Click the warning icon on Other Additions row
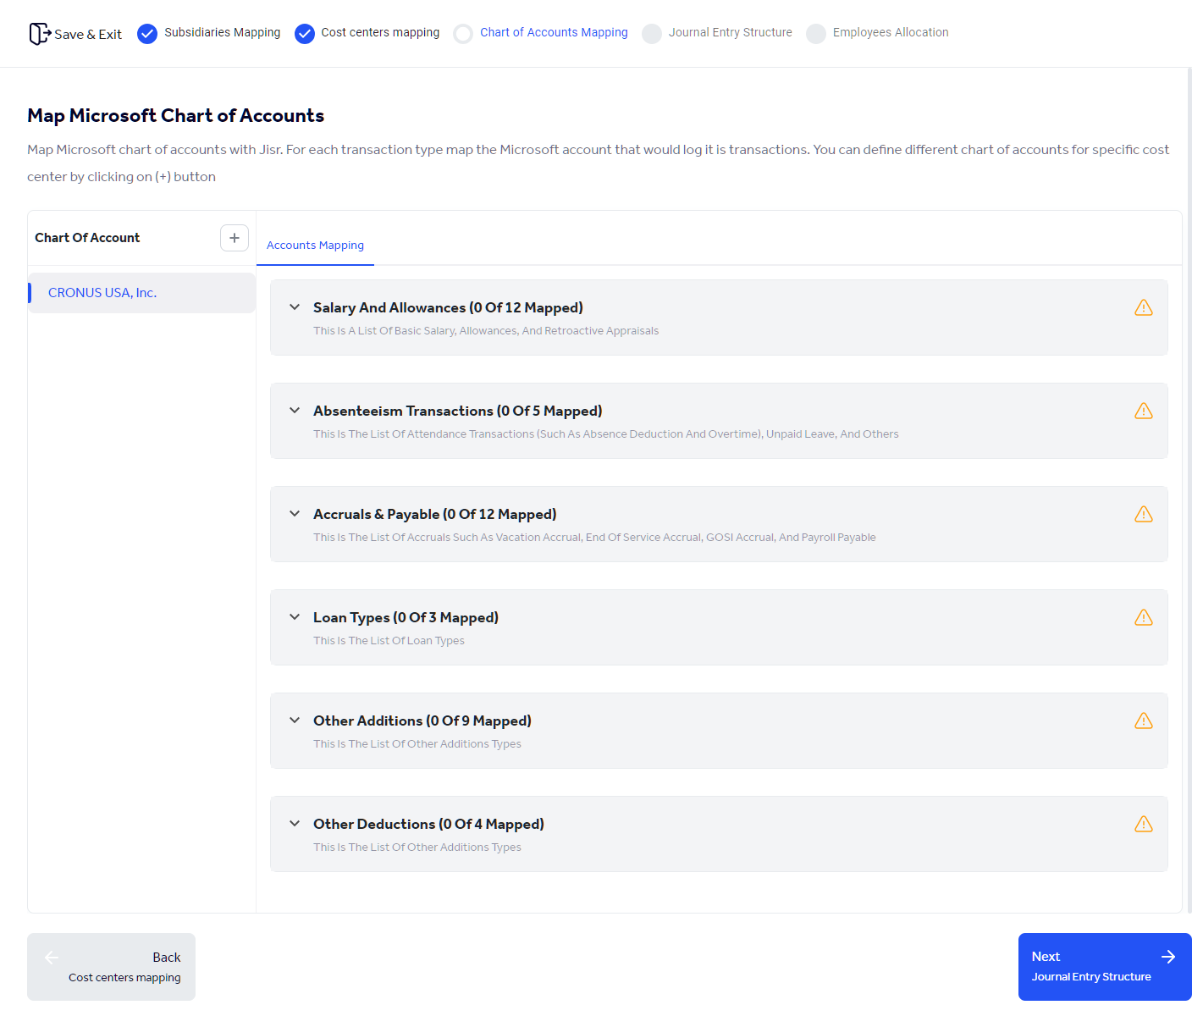Image resolution: width=1192 pixels, height=1027 pixels. 1144,721
